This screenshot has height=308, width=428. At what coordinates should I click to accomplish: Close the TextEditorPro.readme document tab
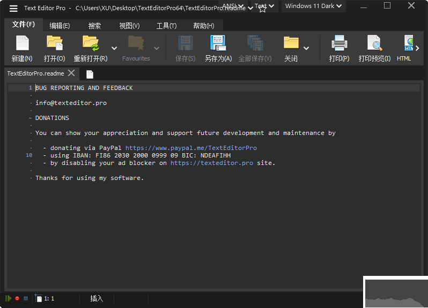[x=72, y=73]
